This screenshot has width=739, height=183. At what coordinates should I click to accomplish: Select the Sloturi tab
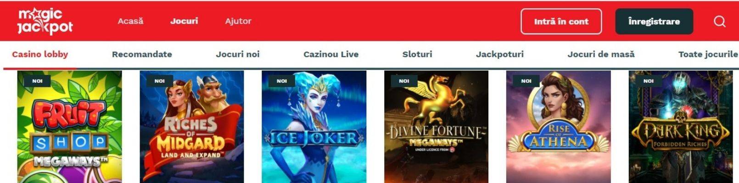click(x=417, y=54)
